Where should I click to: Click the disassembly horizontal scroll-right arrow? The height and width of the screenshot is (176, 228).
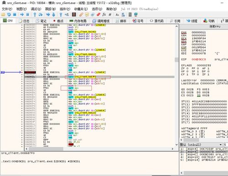coord(172,149)
